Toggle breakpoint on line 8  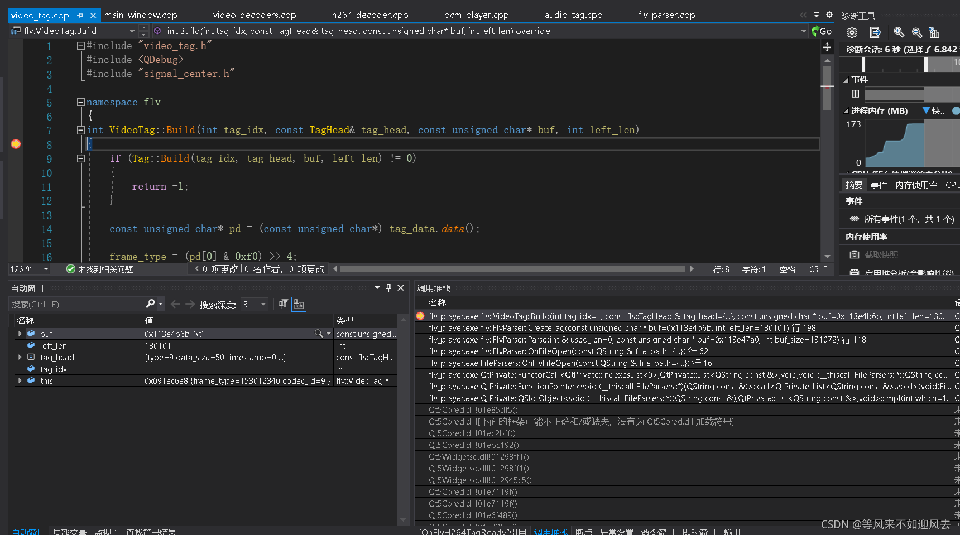pyautogui.click(x=16, y=144)
